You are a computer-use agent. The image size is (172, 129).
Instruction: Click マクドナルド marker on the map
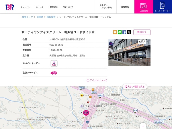pyautogui.click(x=88, y=118)
